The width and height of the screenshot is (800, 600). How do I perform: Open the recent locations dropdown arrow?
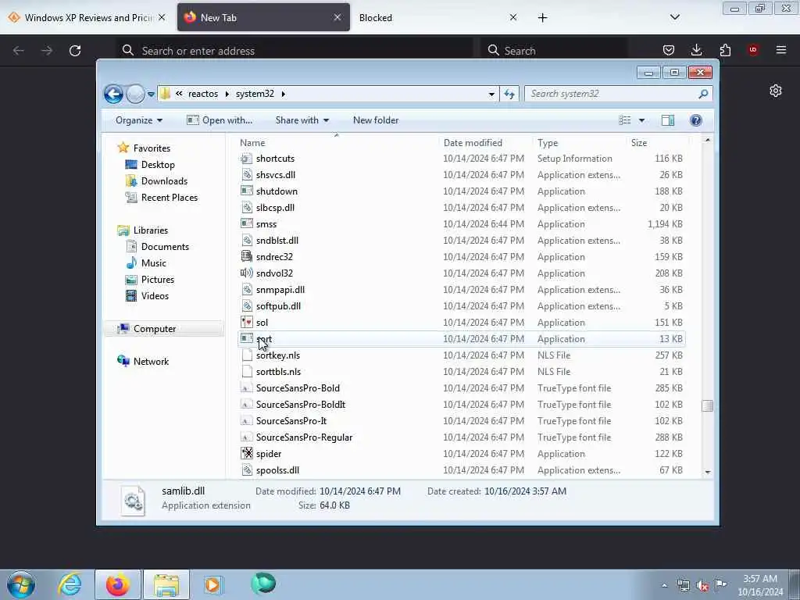151,94
